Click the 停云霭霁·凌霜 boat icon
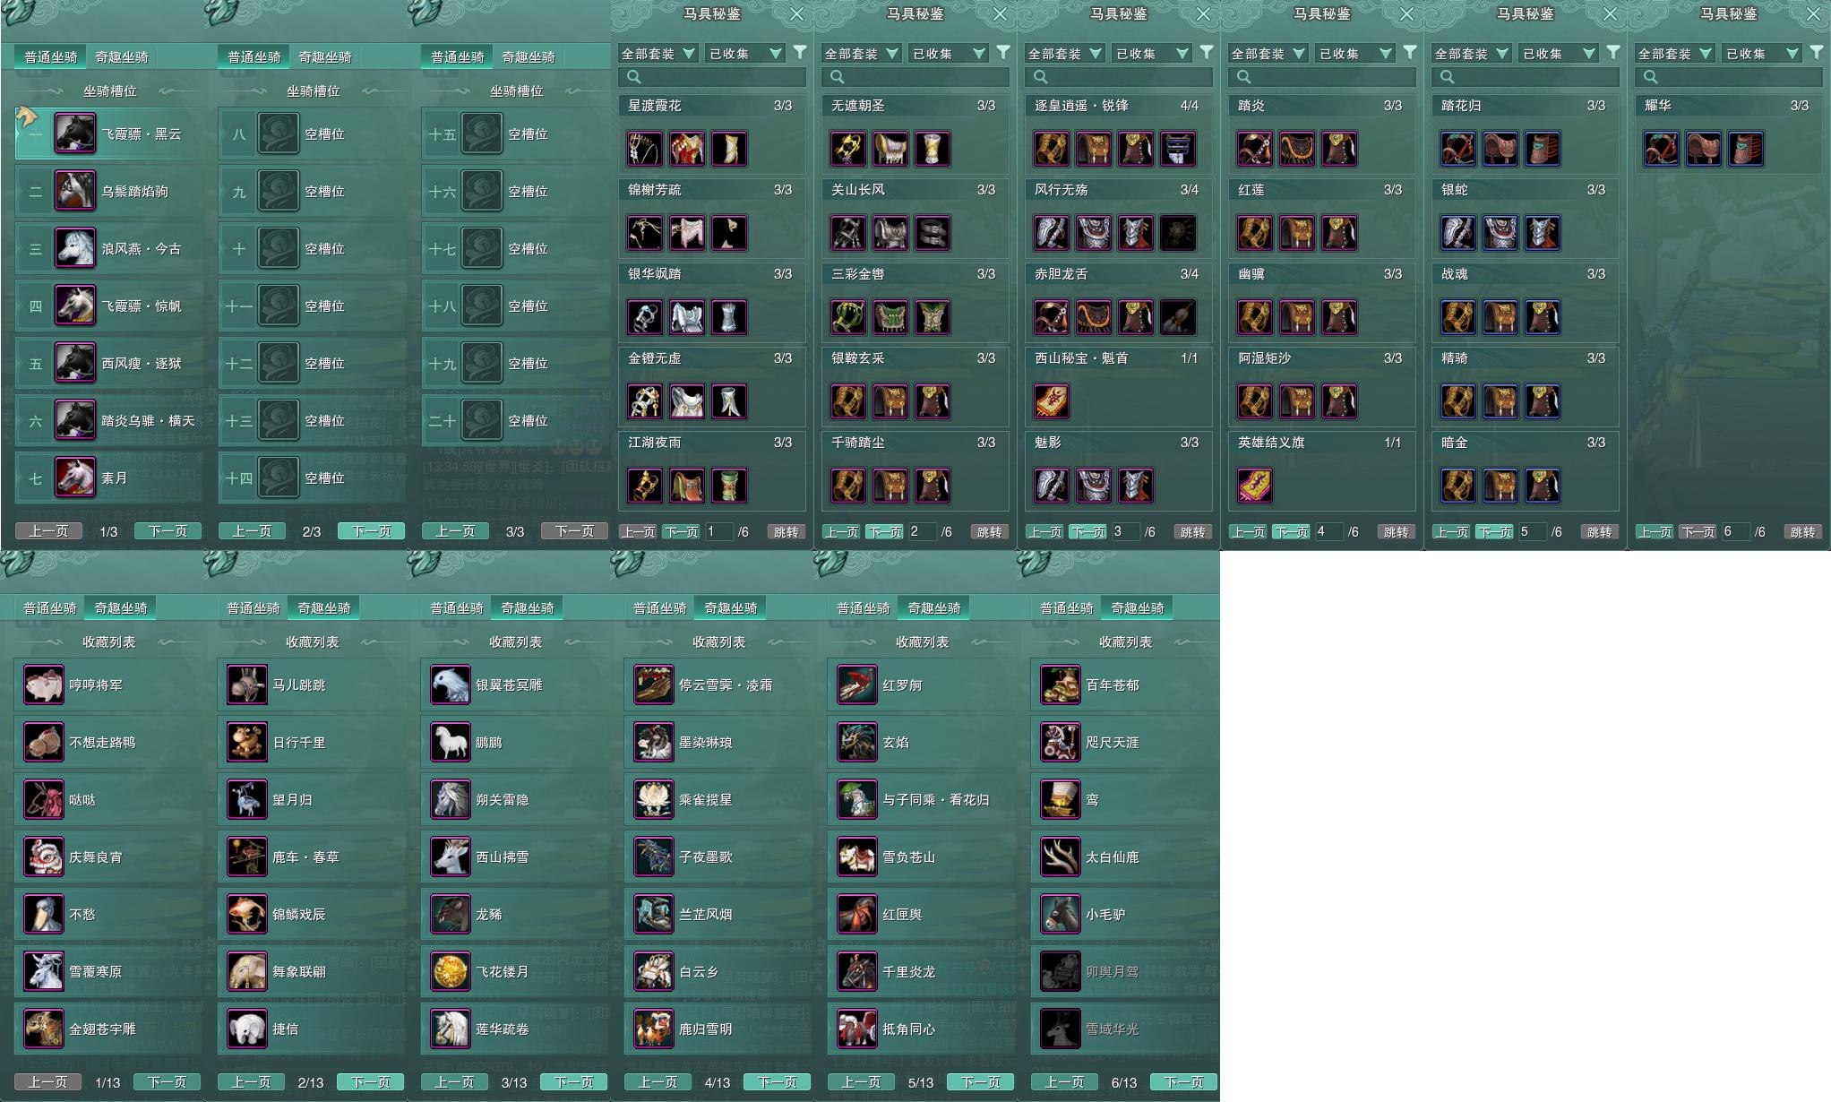 coord(653,684)
